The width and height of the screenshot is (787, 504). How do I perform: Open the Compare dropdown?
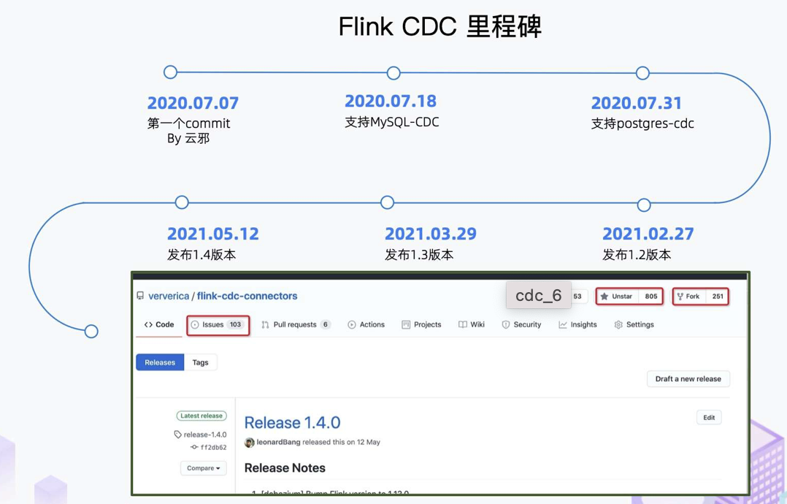pos(203,468)
